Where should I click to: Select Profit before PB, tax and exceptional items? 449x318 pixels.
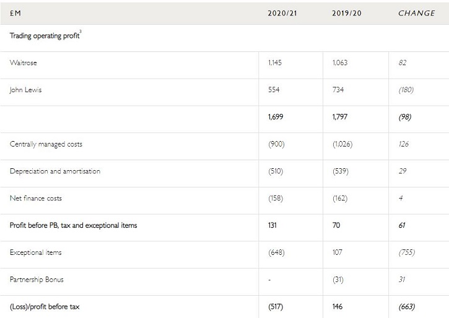click(73, 225)
